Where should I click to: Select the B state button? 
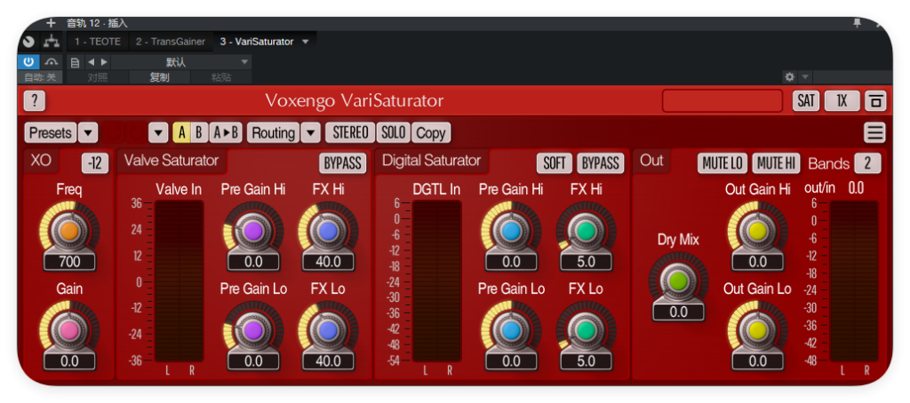[199, 133]
